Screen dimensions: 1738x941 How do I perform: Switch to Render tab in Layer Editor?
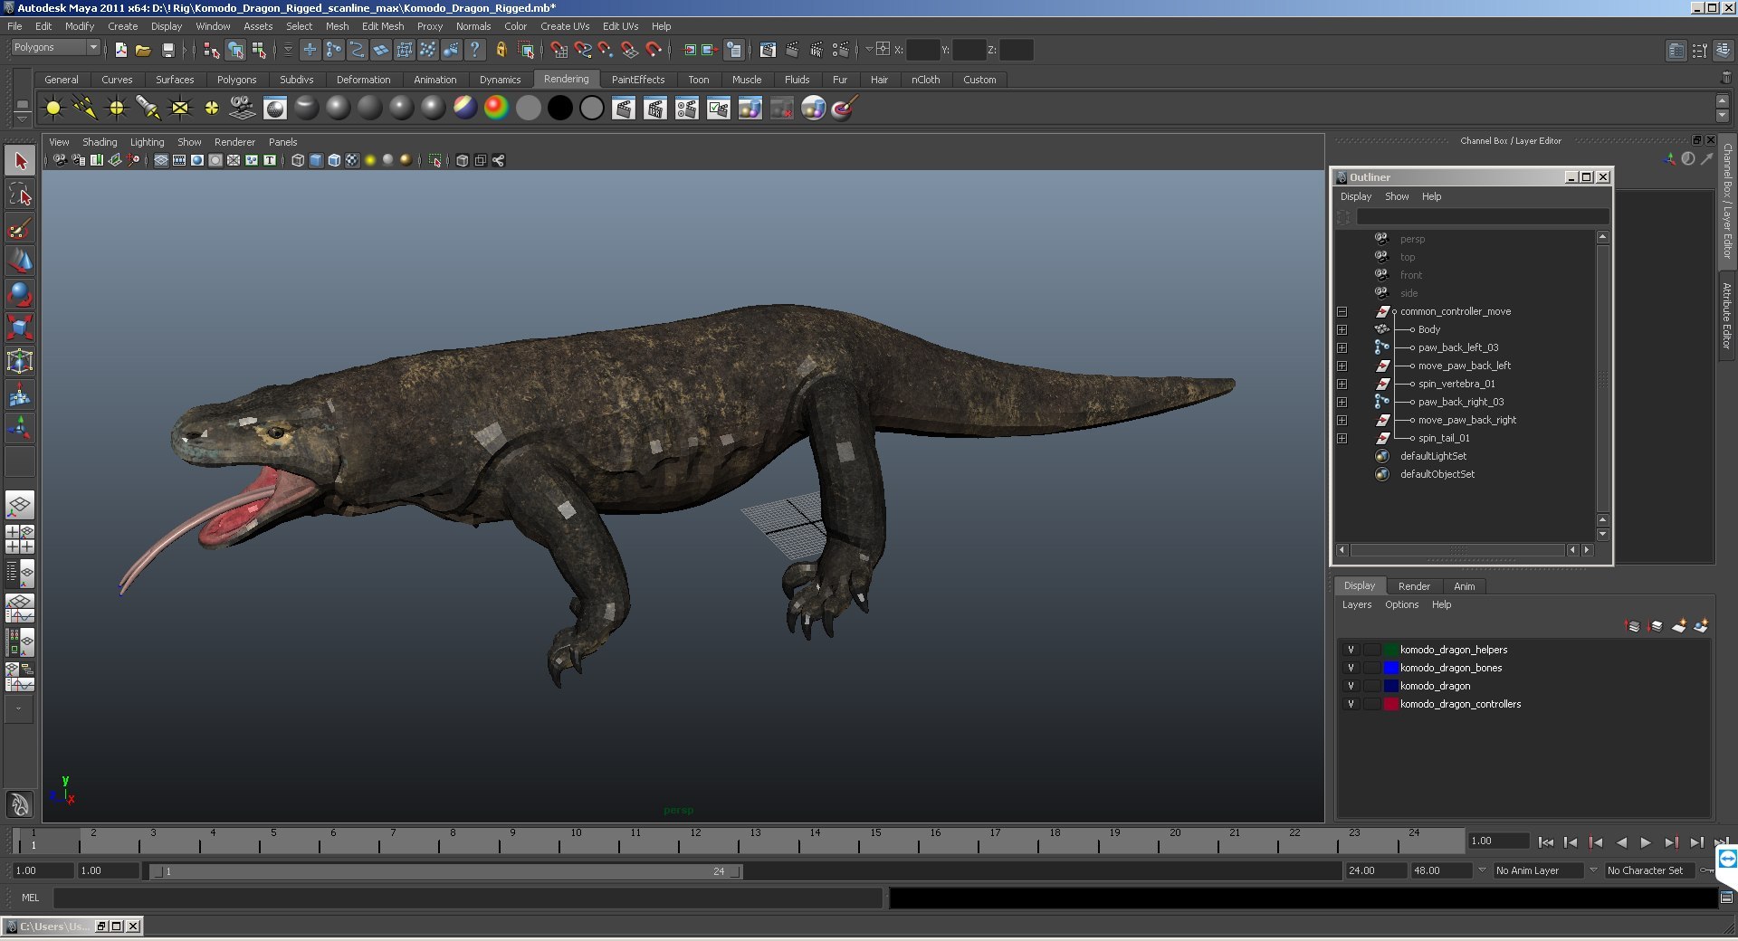pyautogui.click(x=1414, y=586)
